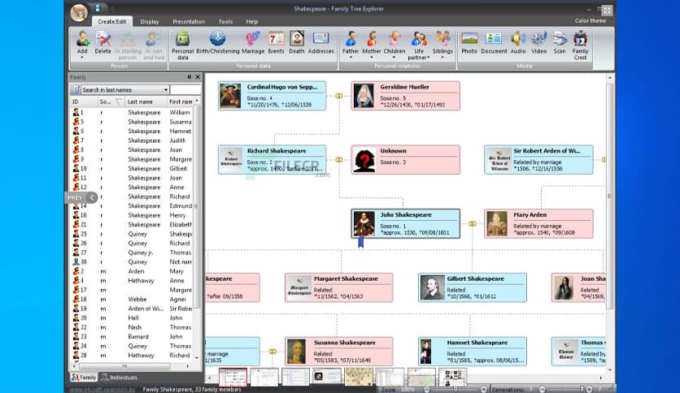Viewport: 680px width, 393px height.
Task: Add a Mother relation
Action: [x=372, y=45]
